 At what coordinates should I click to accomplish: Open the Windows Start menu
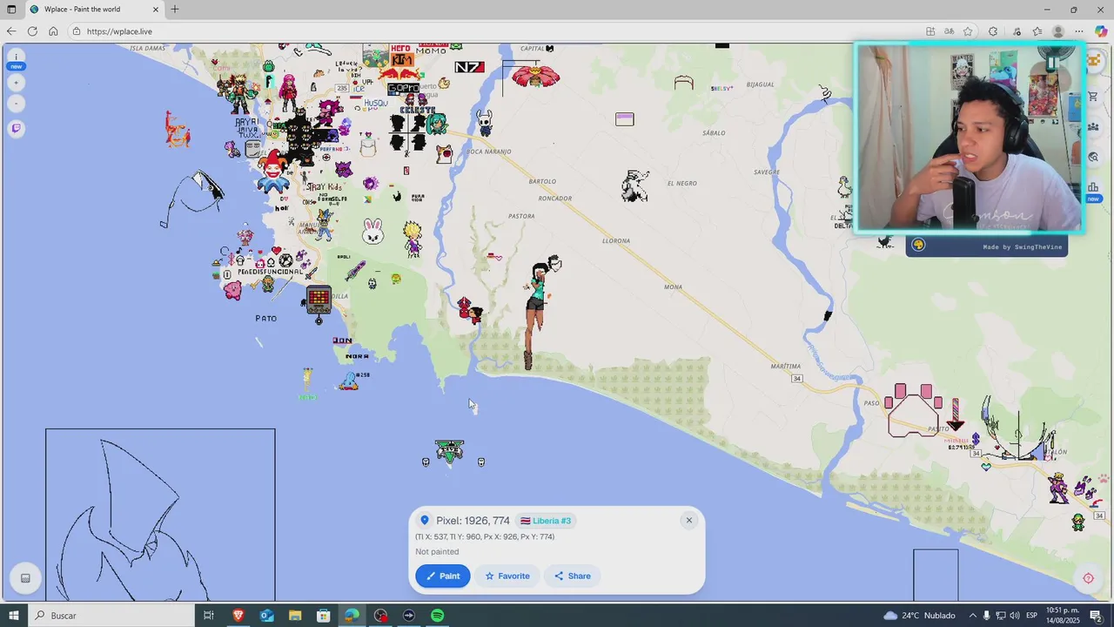click(x=13, y=616)
